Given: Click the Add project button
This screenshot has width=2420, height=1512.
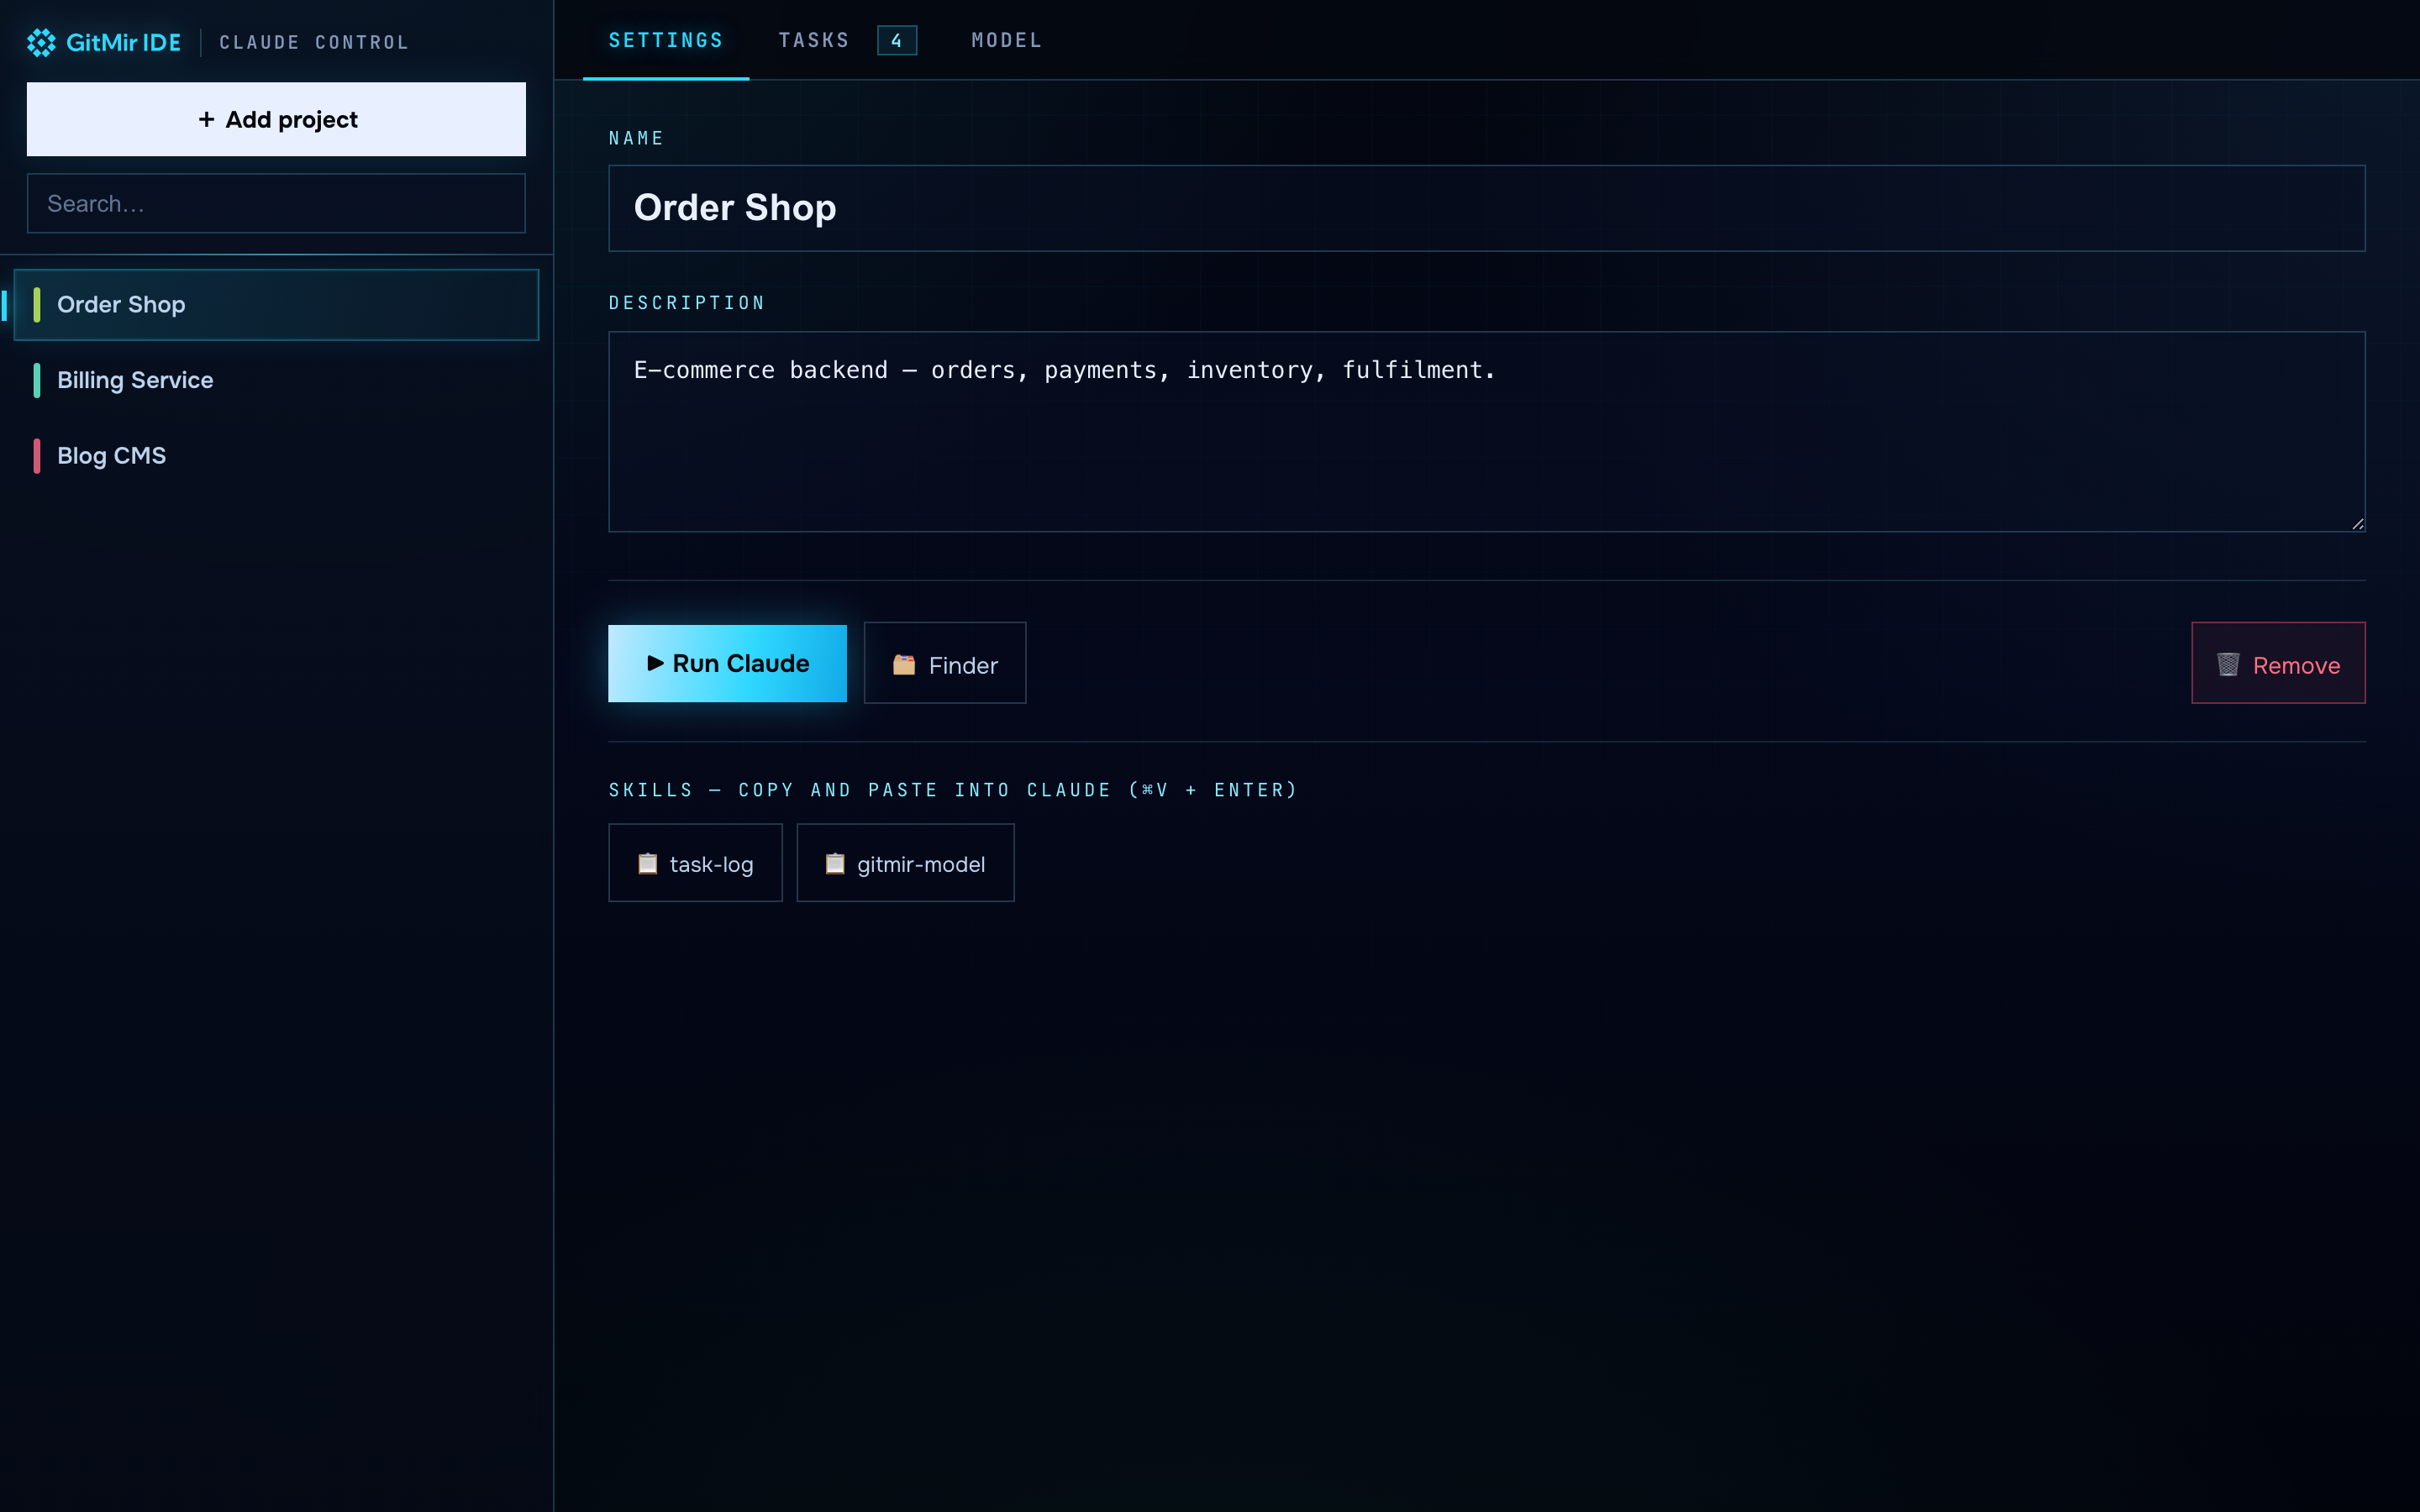Looking at the screenshot, I should (276, 119).
